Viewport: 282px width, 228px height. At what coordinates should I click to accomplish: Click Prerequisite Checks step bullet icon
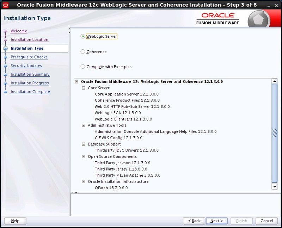5,57
